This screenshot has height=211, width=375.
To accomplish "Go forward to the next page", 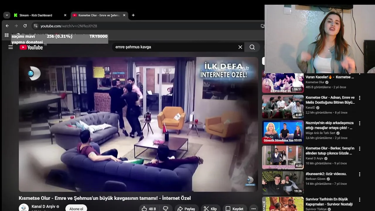I will (x=16, y=26).
